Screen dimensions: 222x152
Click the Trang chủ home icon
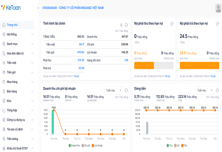click(x=4, y=25)
